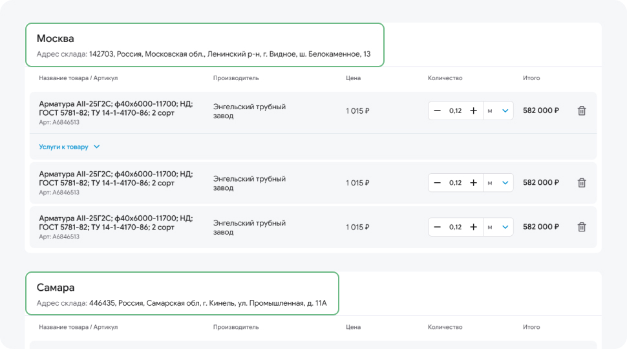Decrease quantity of second Москва product row

point(437,183)
